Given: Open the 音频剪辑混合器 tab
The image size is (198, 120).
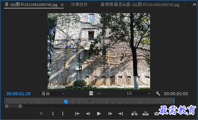Looking at the screenshot, I should pyautogui.click(x=140, y=5).
